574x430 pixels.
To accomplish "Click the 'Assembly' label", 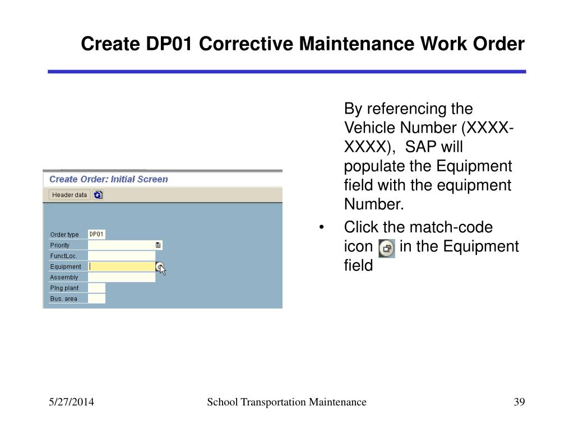I will [x=64, y=278].
